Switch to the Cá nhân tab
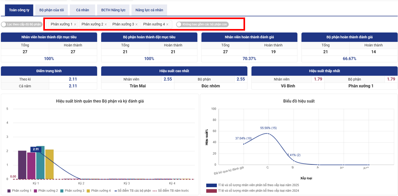This screenshot has width=398, height=196. coord(82,10)
